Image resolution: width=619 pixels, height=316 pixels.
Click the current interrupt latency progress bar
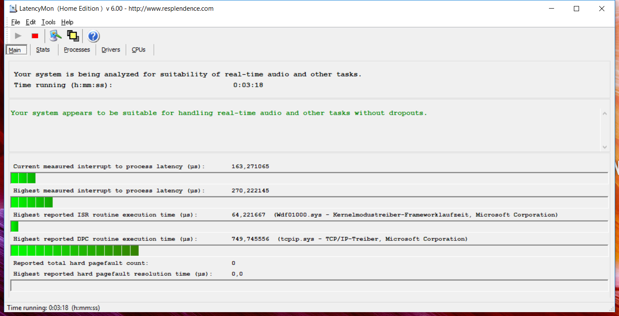(x=309, y=178)
